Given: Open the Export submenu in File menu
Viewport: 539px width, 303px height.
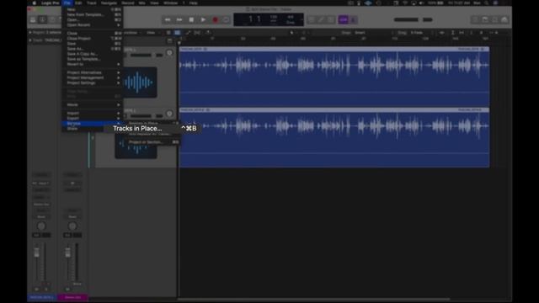Looking at the screenshot, I should [93, 118].
